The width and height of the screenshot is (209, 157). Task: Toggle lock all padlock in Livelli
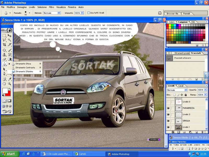185,95
